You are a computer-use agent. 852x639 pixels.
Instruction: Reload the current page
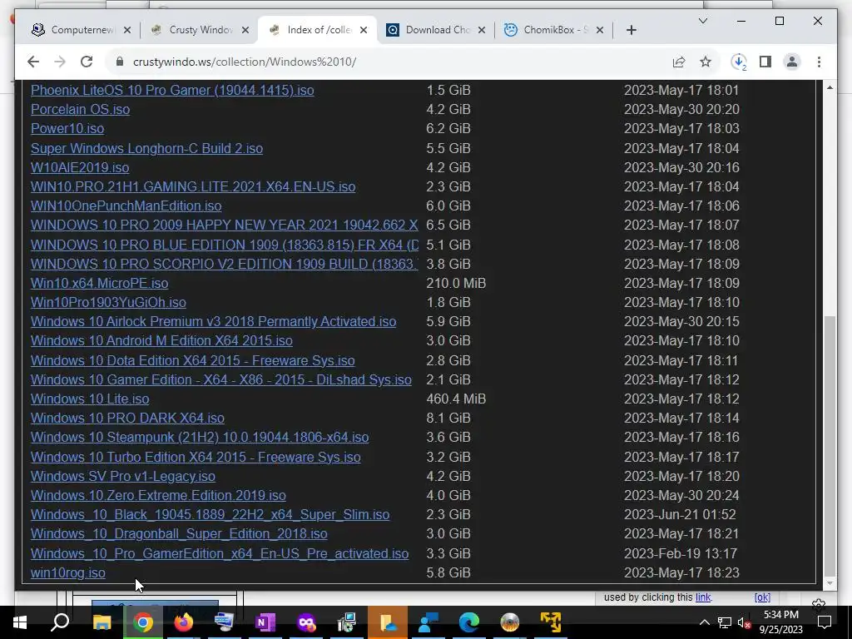[x=87, y=62]
